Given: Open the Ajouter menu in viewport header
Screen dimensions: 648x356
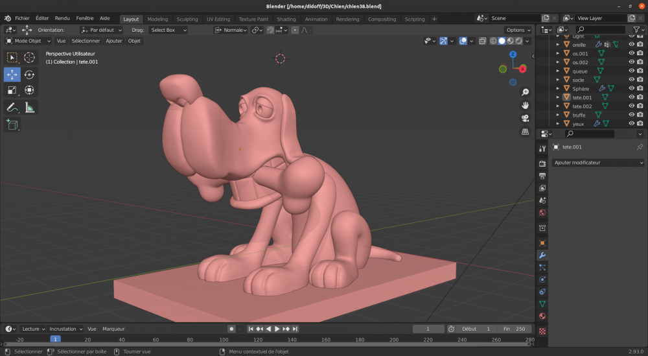Looking at the screenshot, I should (114, 41).
